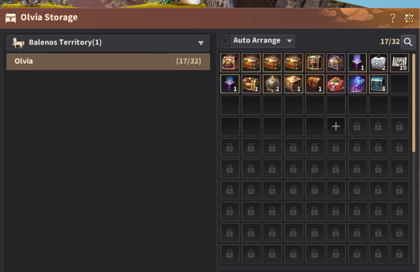This screenshot has width=420, height=272.
Task: Open the storage search magnifier
Action: click(x=408, y=42)
